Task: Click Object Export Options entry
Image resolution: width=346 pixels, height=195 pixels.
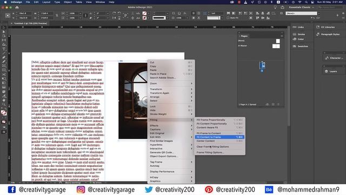Action: (x=171, y=157)
